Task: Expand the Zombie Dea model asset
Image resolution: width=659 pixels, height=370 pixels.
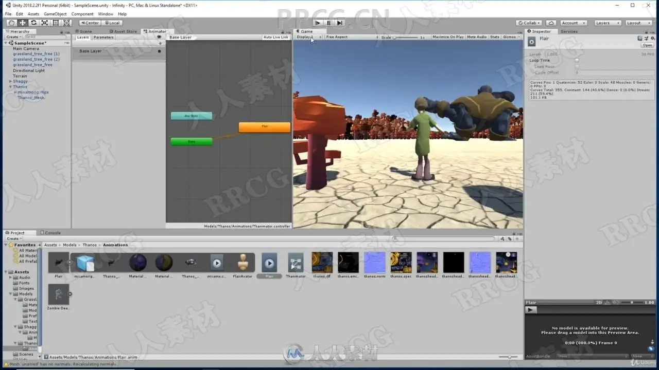Action: pyautogui.click(x=70, y=294)
